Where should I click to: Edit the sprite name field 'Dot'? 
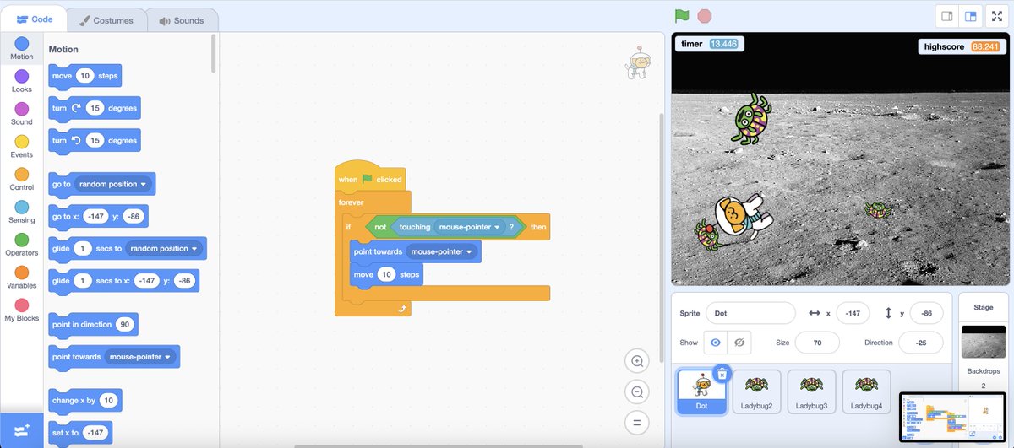[x=750, y=313]
